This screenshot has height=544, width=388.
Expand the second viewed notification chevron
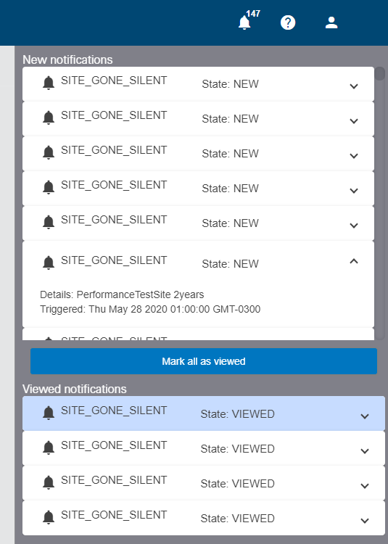pos(365,451)
